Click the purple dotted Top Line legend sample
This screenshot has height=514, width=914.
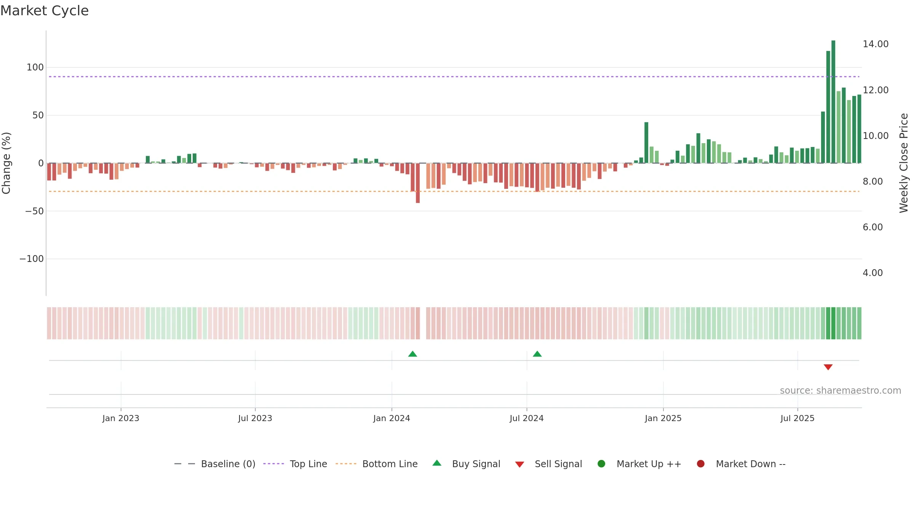coord(273,464)
